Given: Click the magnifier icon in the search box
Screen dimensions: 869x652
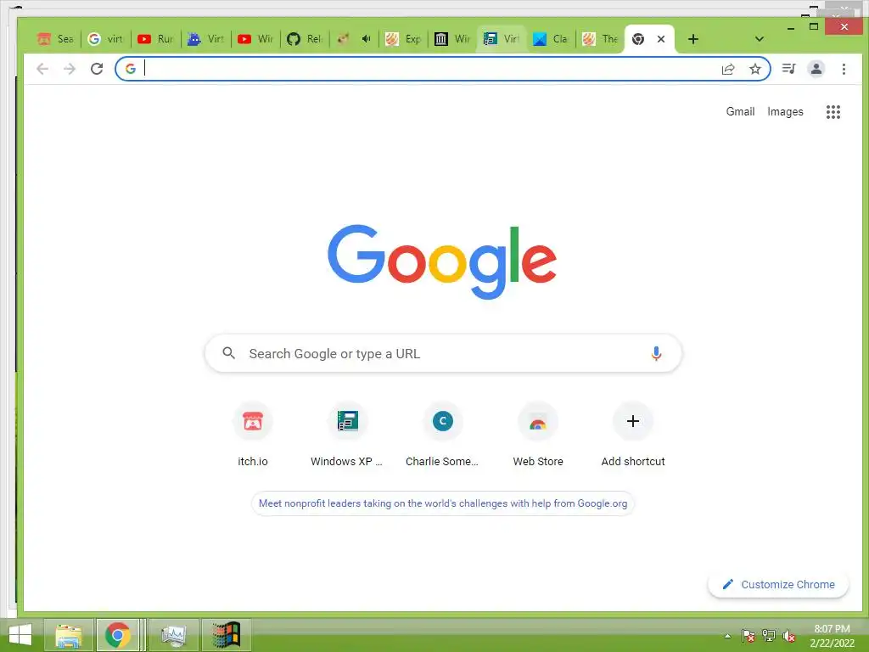Looking at the screenshot, I should [x=228, y=352].
